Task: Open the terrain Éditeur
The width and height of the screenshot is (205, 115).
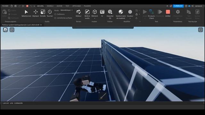Action: pos(78,13)
